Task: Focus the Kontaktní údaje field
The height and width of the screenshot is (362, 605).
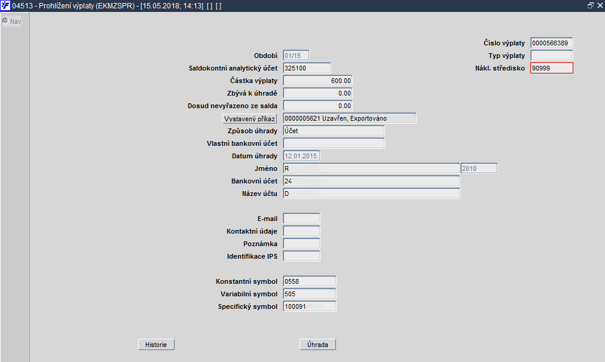Action: (301, 231)
